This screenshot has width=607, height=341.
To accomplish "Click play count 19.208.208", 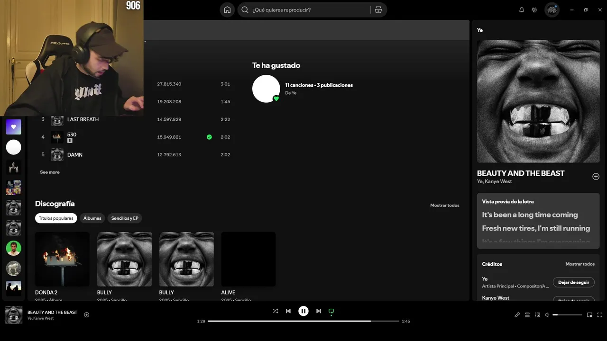I will [169, 102].
